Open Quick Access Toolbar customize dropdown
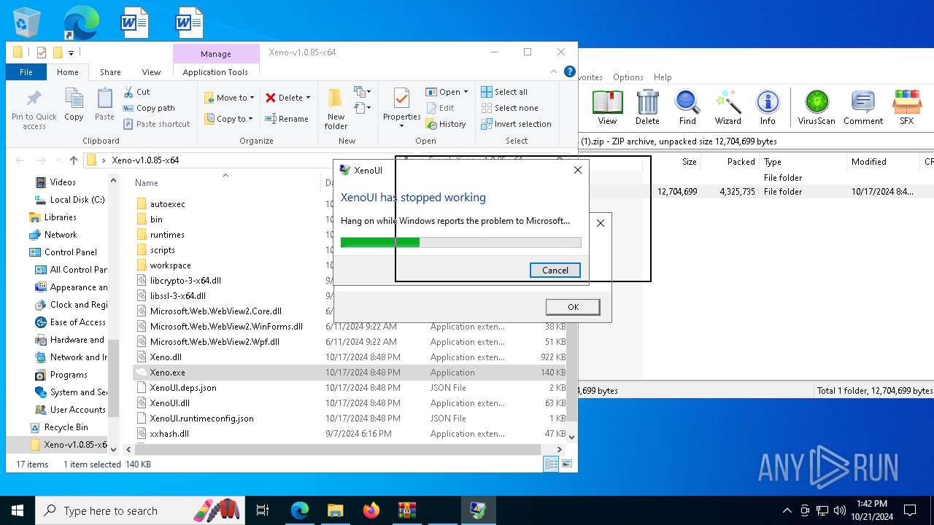 click(x=71, y=52)
